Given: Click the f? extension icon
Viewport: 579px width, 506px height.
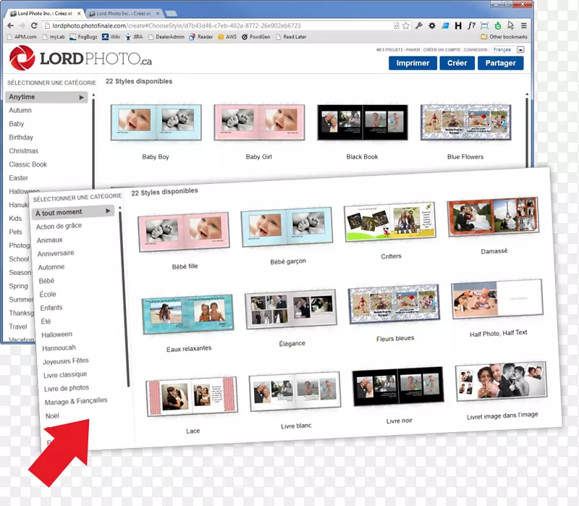Looking at the screenshot, I should click(x=471, y=25).
